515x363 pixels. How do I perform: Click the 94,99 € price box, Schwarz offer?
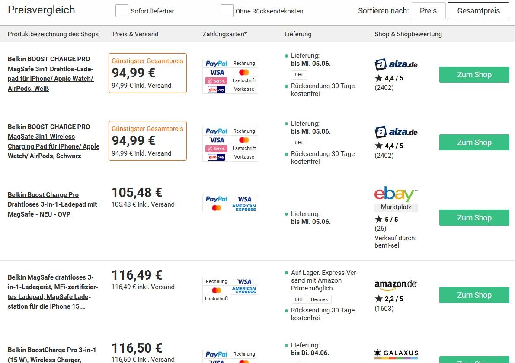pyautogui.click(x=147, y=141)
